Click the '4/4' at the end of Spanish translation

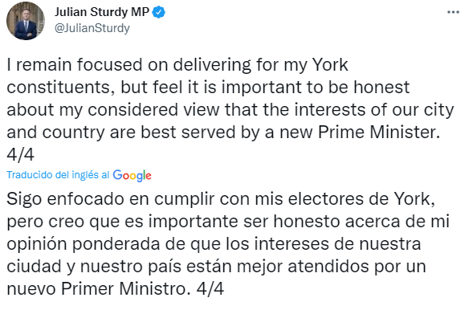[x=210, y=288]
